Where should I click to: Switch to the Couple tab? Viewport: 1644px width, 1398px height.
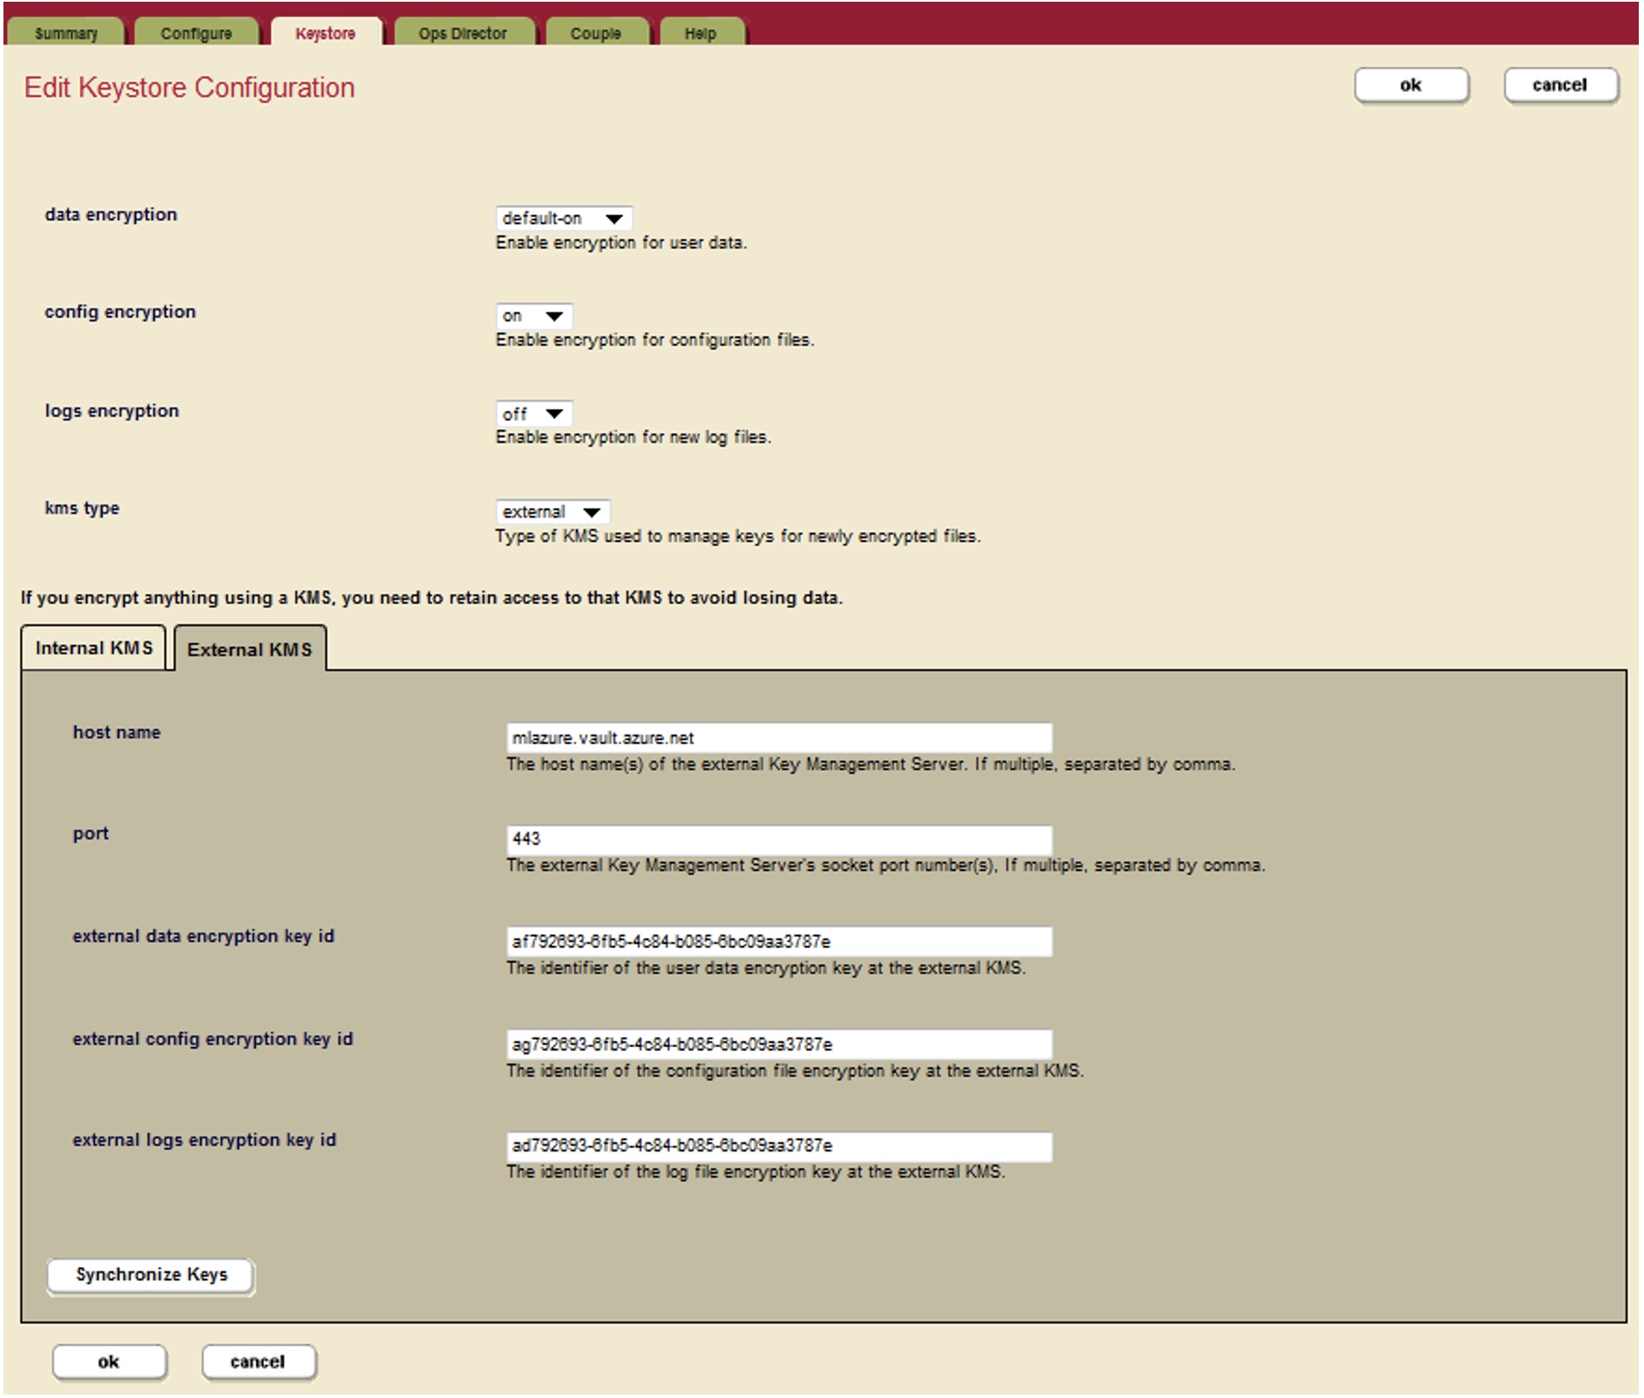pos(595,32)
